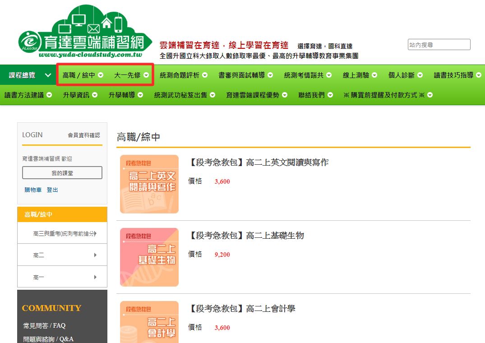This screenshot has height=343, width=485.
Task: Open 購買前提醒及付款方式 menu
Action: (x=384, y=95)
